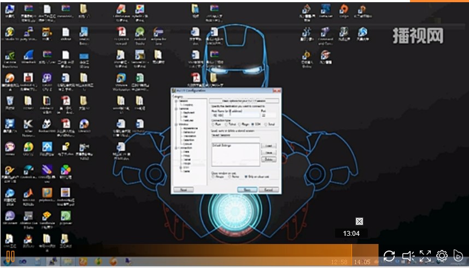469x268 pixels.
Task: Click the replay/refresh circular arrows icon
Action: (389, 256)
